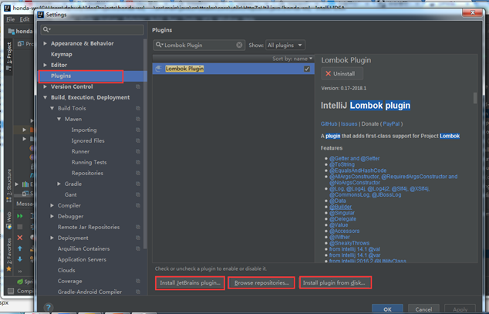
Task: Select Remote Jar Repositories
Action: (89, 227)
